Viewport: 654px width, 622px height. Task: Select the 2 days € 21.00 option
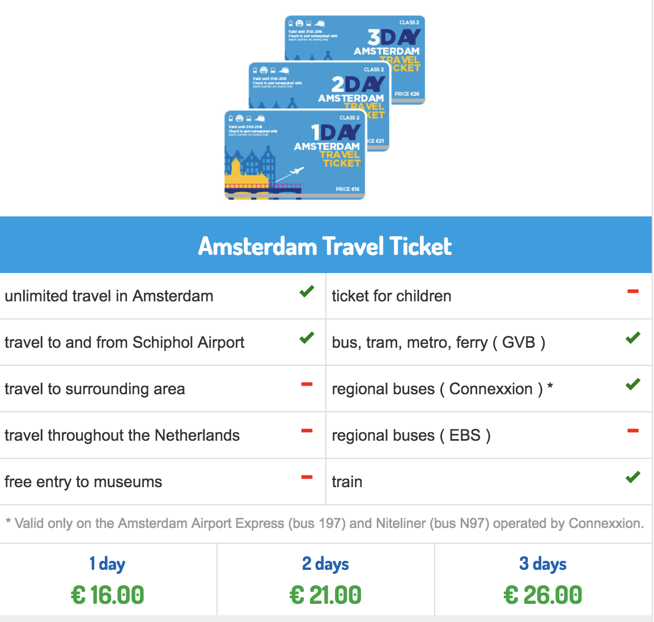[325, 580]
